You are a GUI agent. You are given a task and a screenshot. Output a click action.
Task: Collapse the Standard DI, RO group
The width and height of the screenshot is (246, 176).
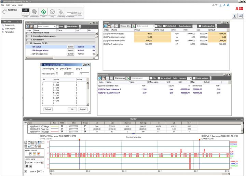pyautogui.click(x=27, y=43)
